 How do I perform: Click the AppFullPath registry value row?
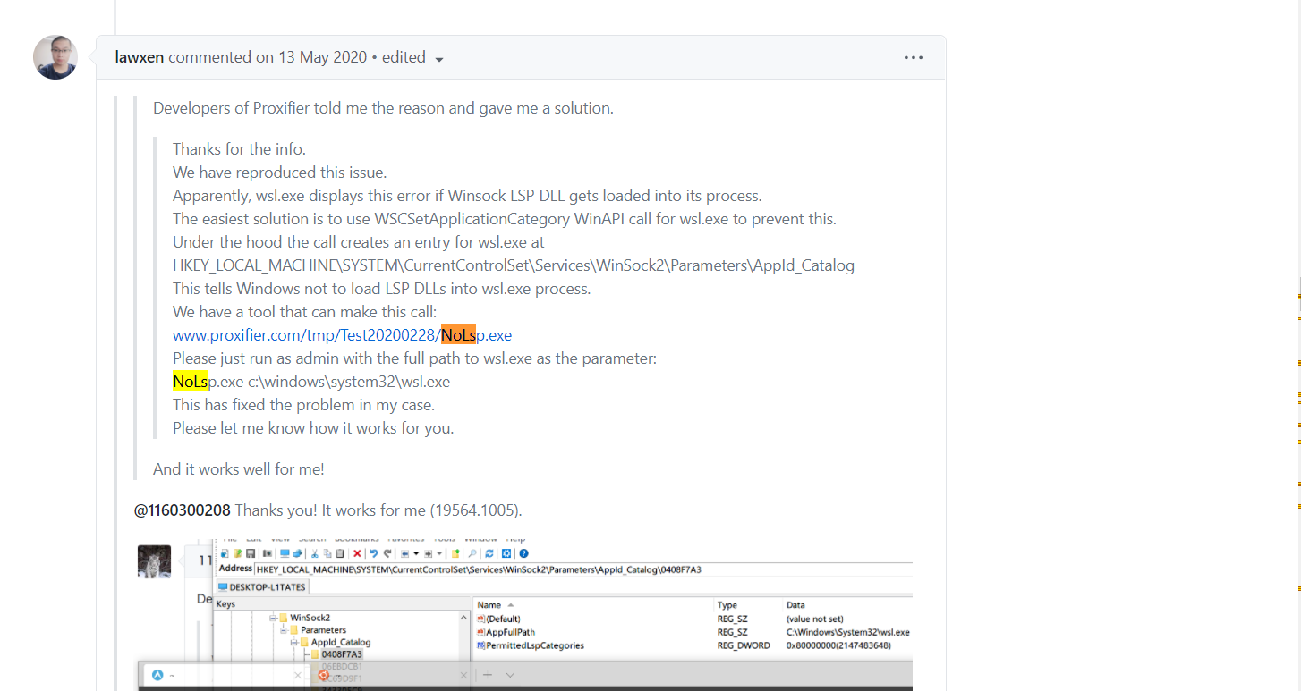coord(693,632)
